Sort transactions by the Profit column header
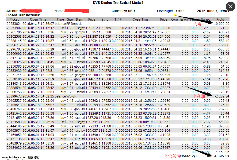Viewport: 237px width, 160px height. pos(220,19)
